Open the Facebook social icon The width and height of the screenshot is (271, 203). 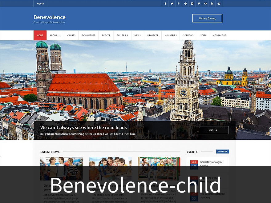(165, 3)
